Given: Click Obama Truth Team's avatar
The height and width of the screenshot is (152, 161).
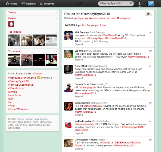Looking at the screenshot, I should (x=69, y=88).
